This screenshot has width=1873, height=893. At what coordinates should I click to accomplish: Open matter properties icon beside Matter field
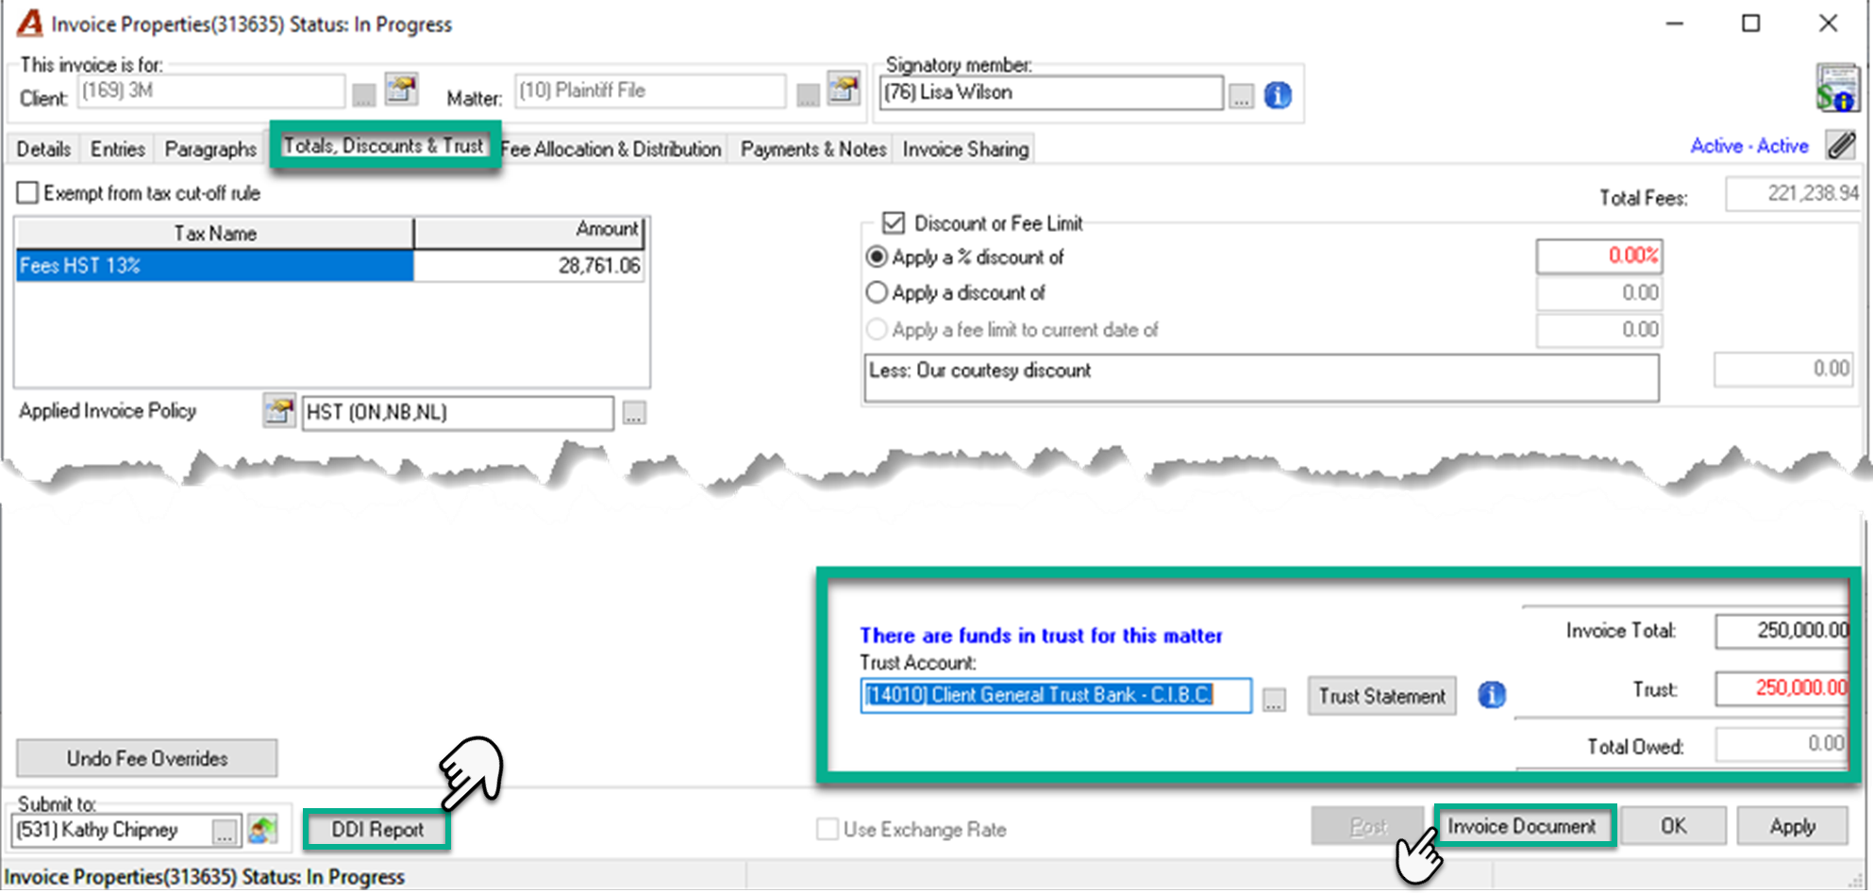844,88
